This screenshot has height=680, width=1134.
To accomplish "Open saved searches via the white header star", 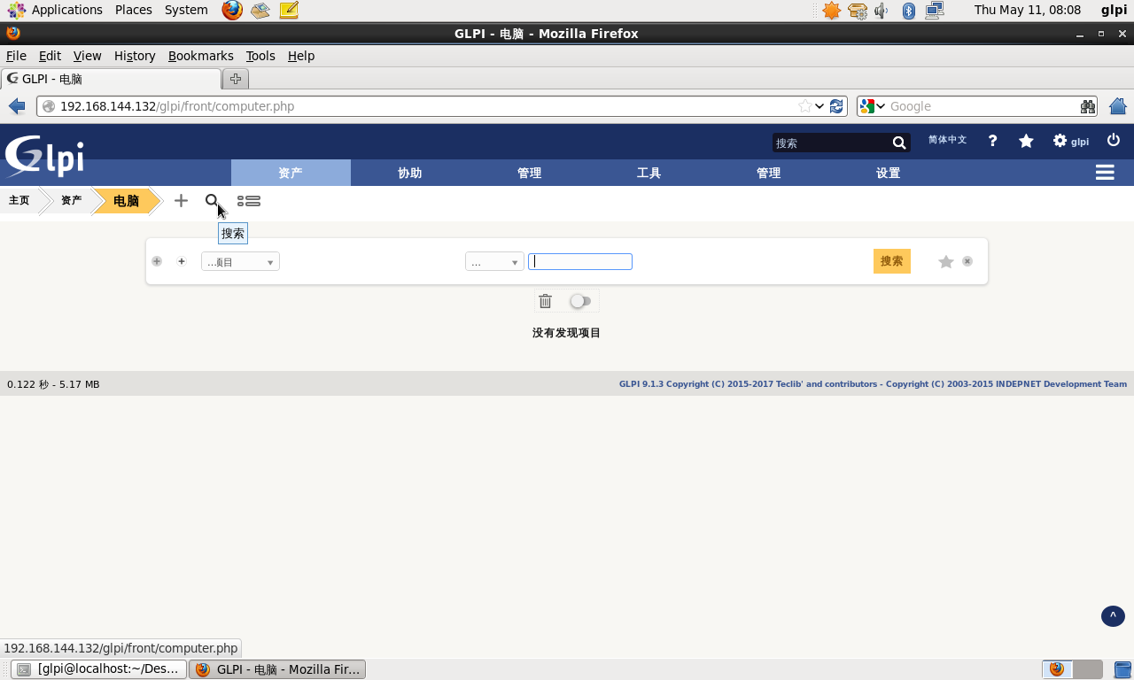I will tap(1026, 141).
